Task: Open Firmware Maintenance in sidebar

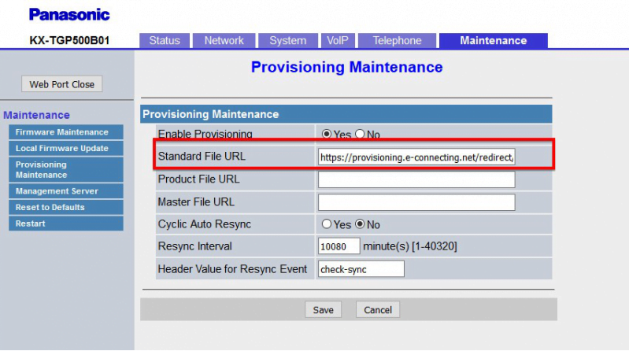Action: [x=66, y=132]
